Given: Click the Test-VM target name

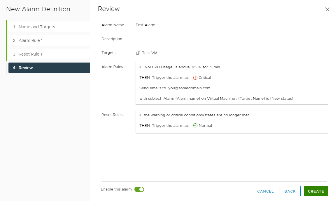Looking at the screenshot, I should tap(150, 53).
